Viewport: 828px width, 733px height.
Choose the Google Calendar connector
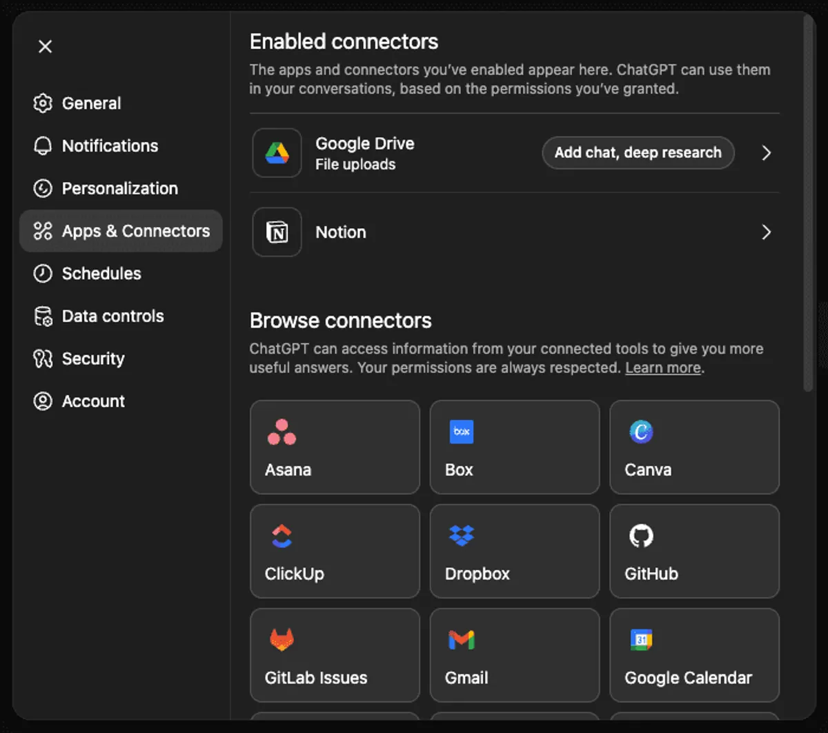point(694,655)
